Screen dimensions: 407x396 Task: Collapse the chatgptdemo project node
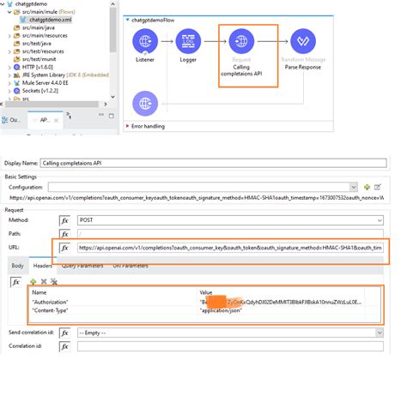[3, 4]
